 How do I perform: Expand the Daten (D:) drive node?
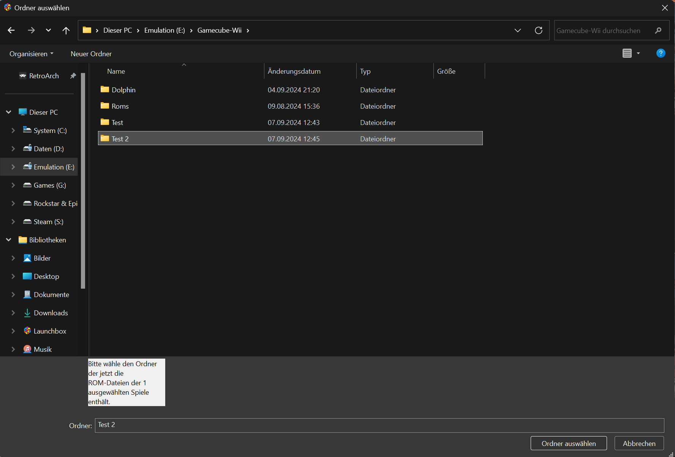pyautogui.click(x=13, y=149)
